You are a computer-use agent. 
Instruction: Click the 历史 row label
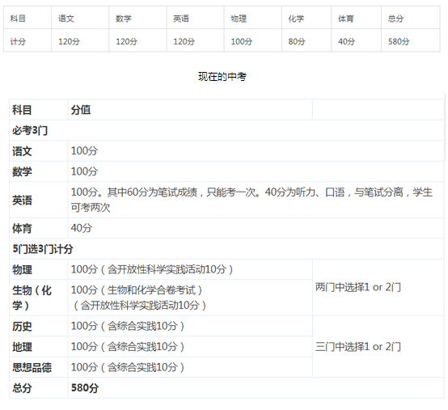pyautogui.click(x=22, y=326)
